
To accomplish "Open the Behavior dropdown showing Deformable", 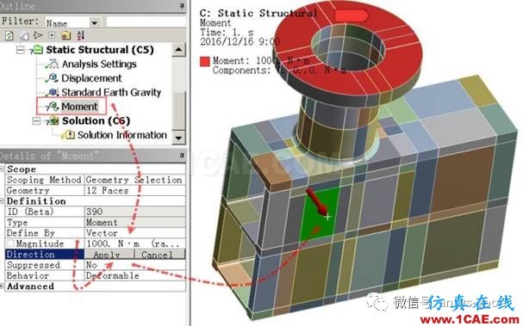I will tap(135, 275).
